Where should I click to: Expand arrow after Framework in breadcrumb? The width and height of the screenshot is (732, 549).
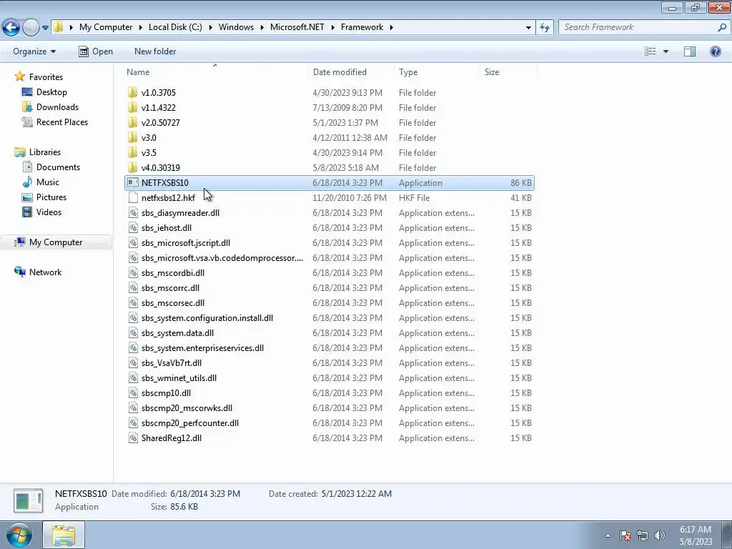coord(391,28)
